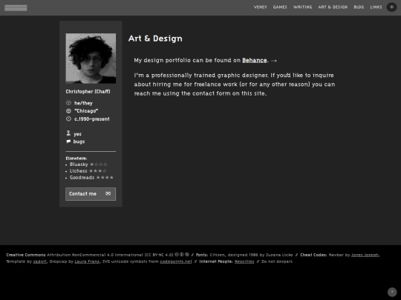The height and width of the screenshot is (300, 401).
Task: Open the Behance portfolio link
Action: coord(255,60)
